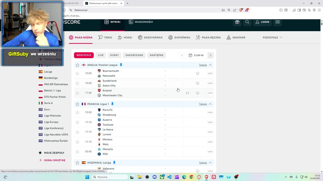323x181 pixels.
Task: Collapse the FRANCJA Ligue 1 section
Action: (210, 104)
